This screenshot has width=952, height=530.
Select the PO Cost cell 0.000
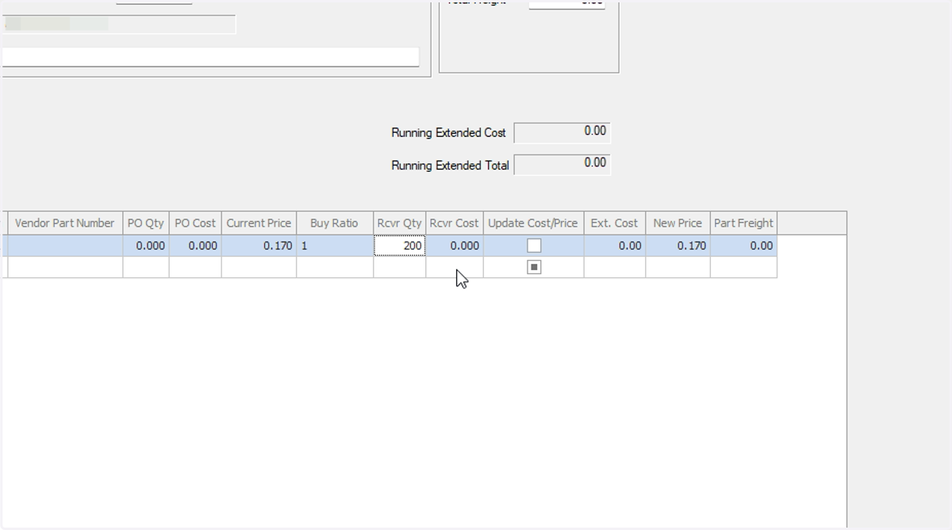click(195, 246)
